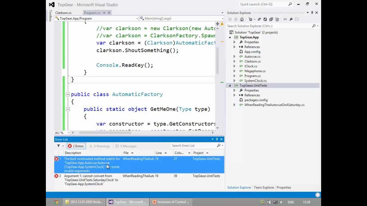Collapse the AutomaticFactory class outline
Image resolution: width=367 pixels, height=206 pixels.
(68, 94)
